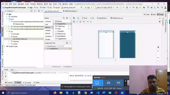This screenshot has height=95, width=170.
Task: Select imageButton in Component Tree
Action: (x=58, y=49)
